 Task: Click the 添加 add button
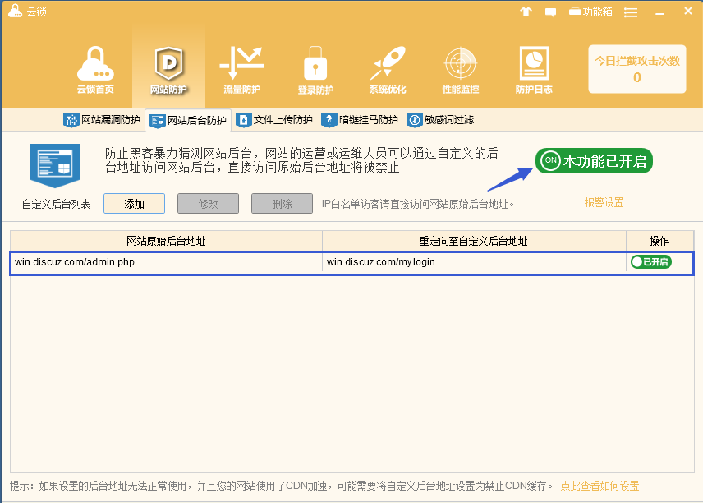(x=134, y=202)
